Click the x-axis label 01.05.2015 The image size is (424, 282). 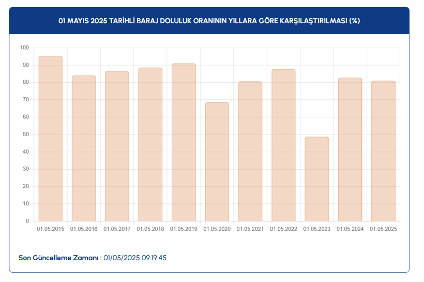click(51, 229)
